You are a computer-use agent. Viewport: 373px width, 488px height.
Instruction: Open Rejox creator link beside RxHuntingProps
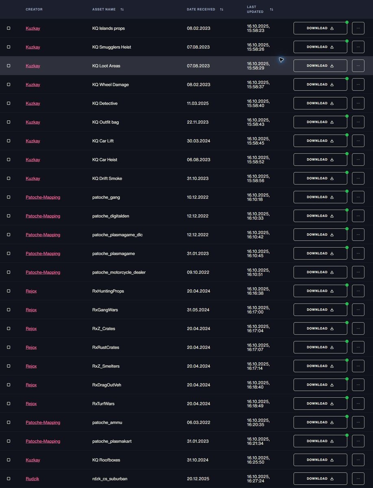31,291
